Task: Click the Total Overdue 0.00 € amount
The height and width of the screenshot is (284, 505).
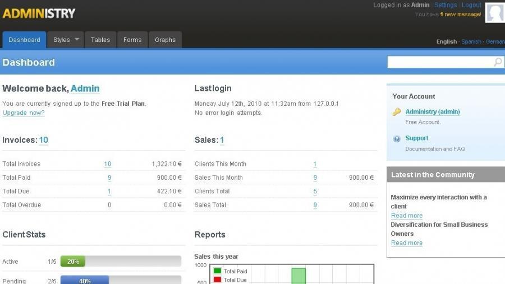Action: 173,205
